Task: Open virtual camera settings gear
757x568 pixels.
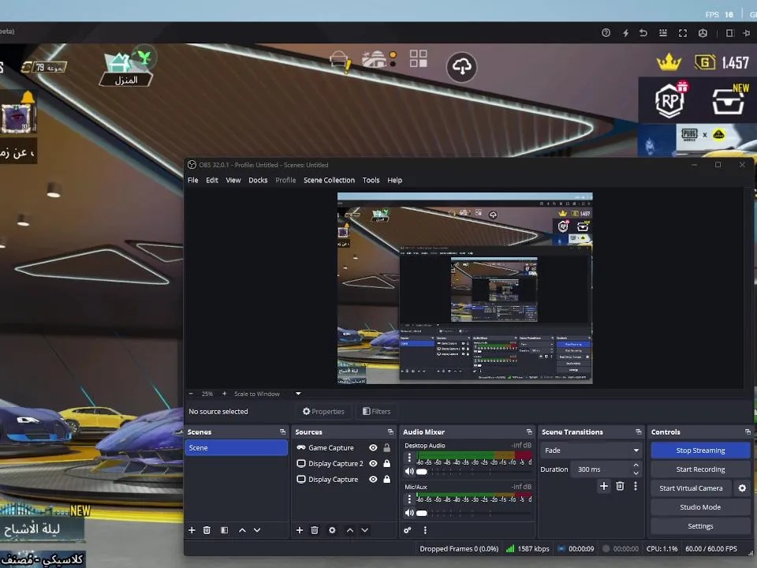Action: click(x=742, y=488)
